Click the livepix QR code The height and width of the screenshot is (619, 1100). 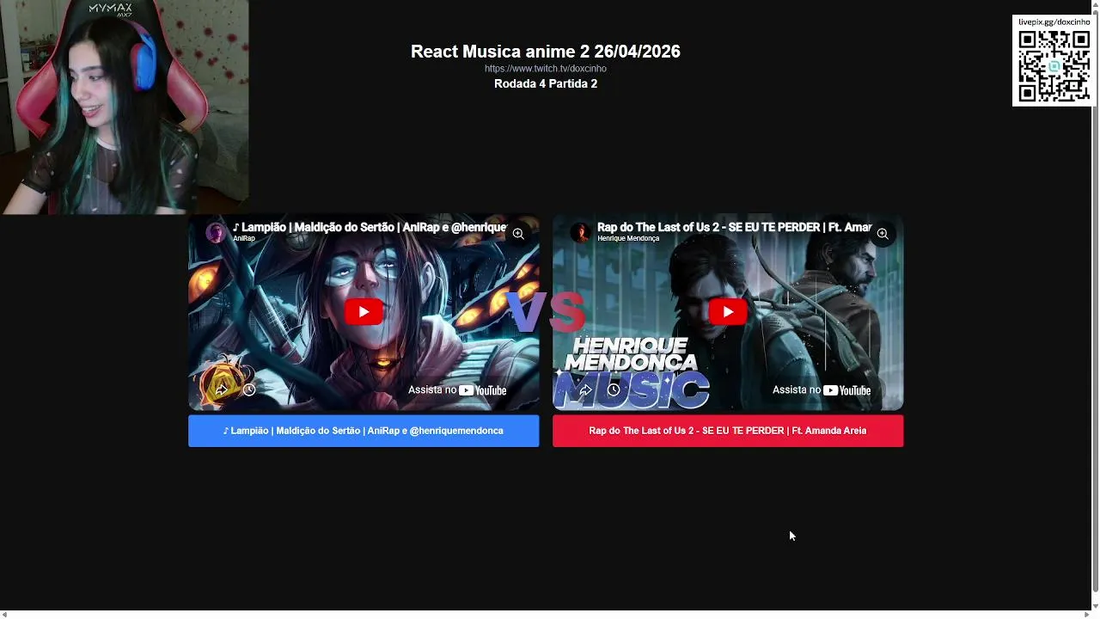click(x=1054, y=66)
